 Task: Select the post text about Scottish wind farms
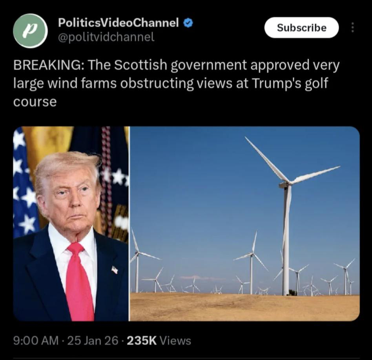[x=176, y=83]
